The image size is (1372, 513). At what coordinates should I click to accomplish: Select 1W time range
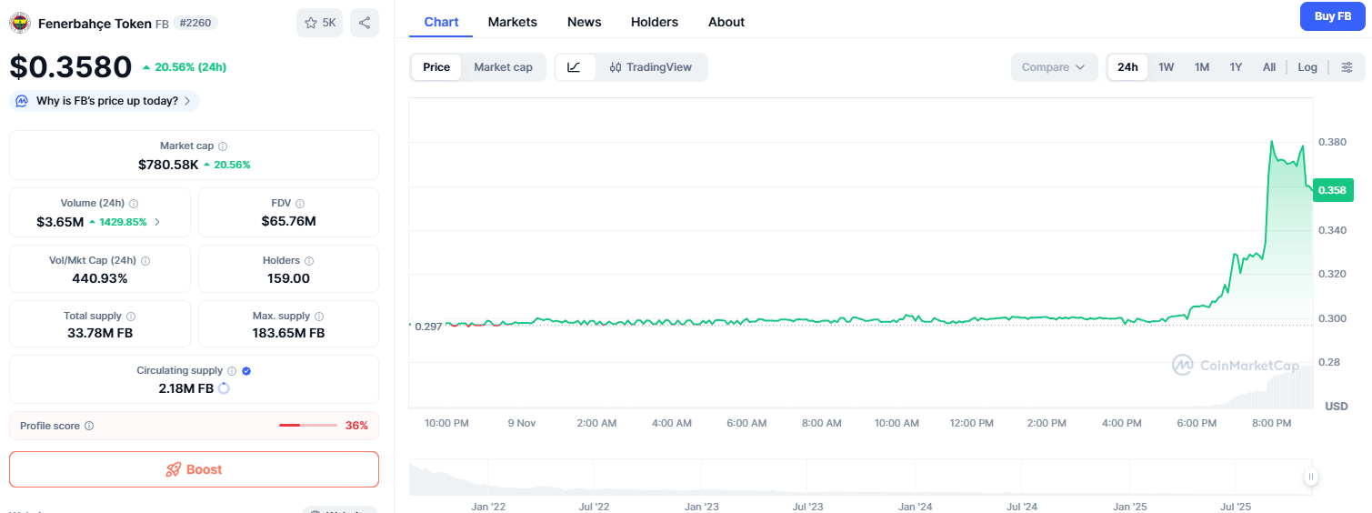click(1167, 67)
